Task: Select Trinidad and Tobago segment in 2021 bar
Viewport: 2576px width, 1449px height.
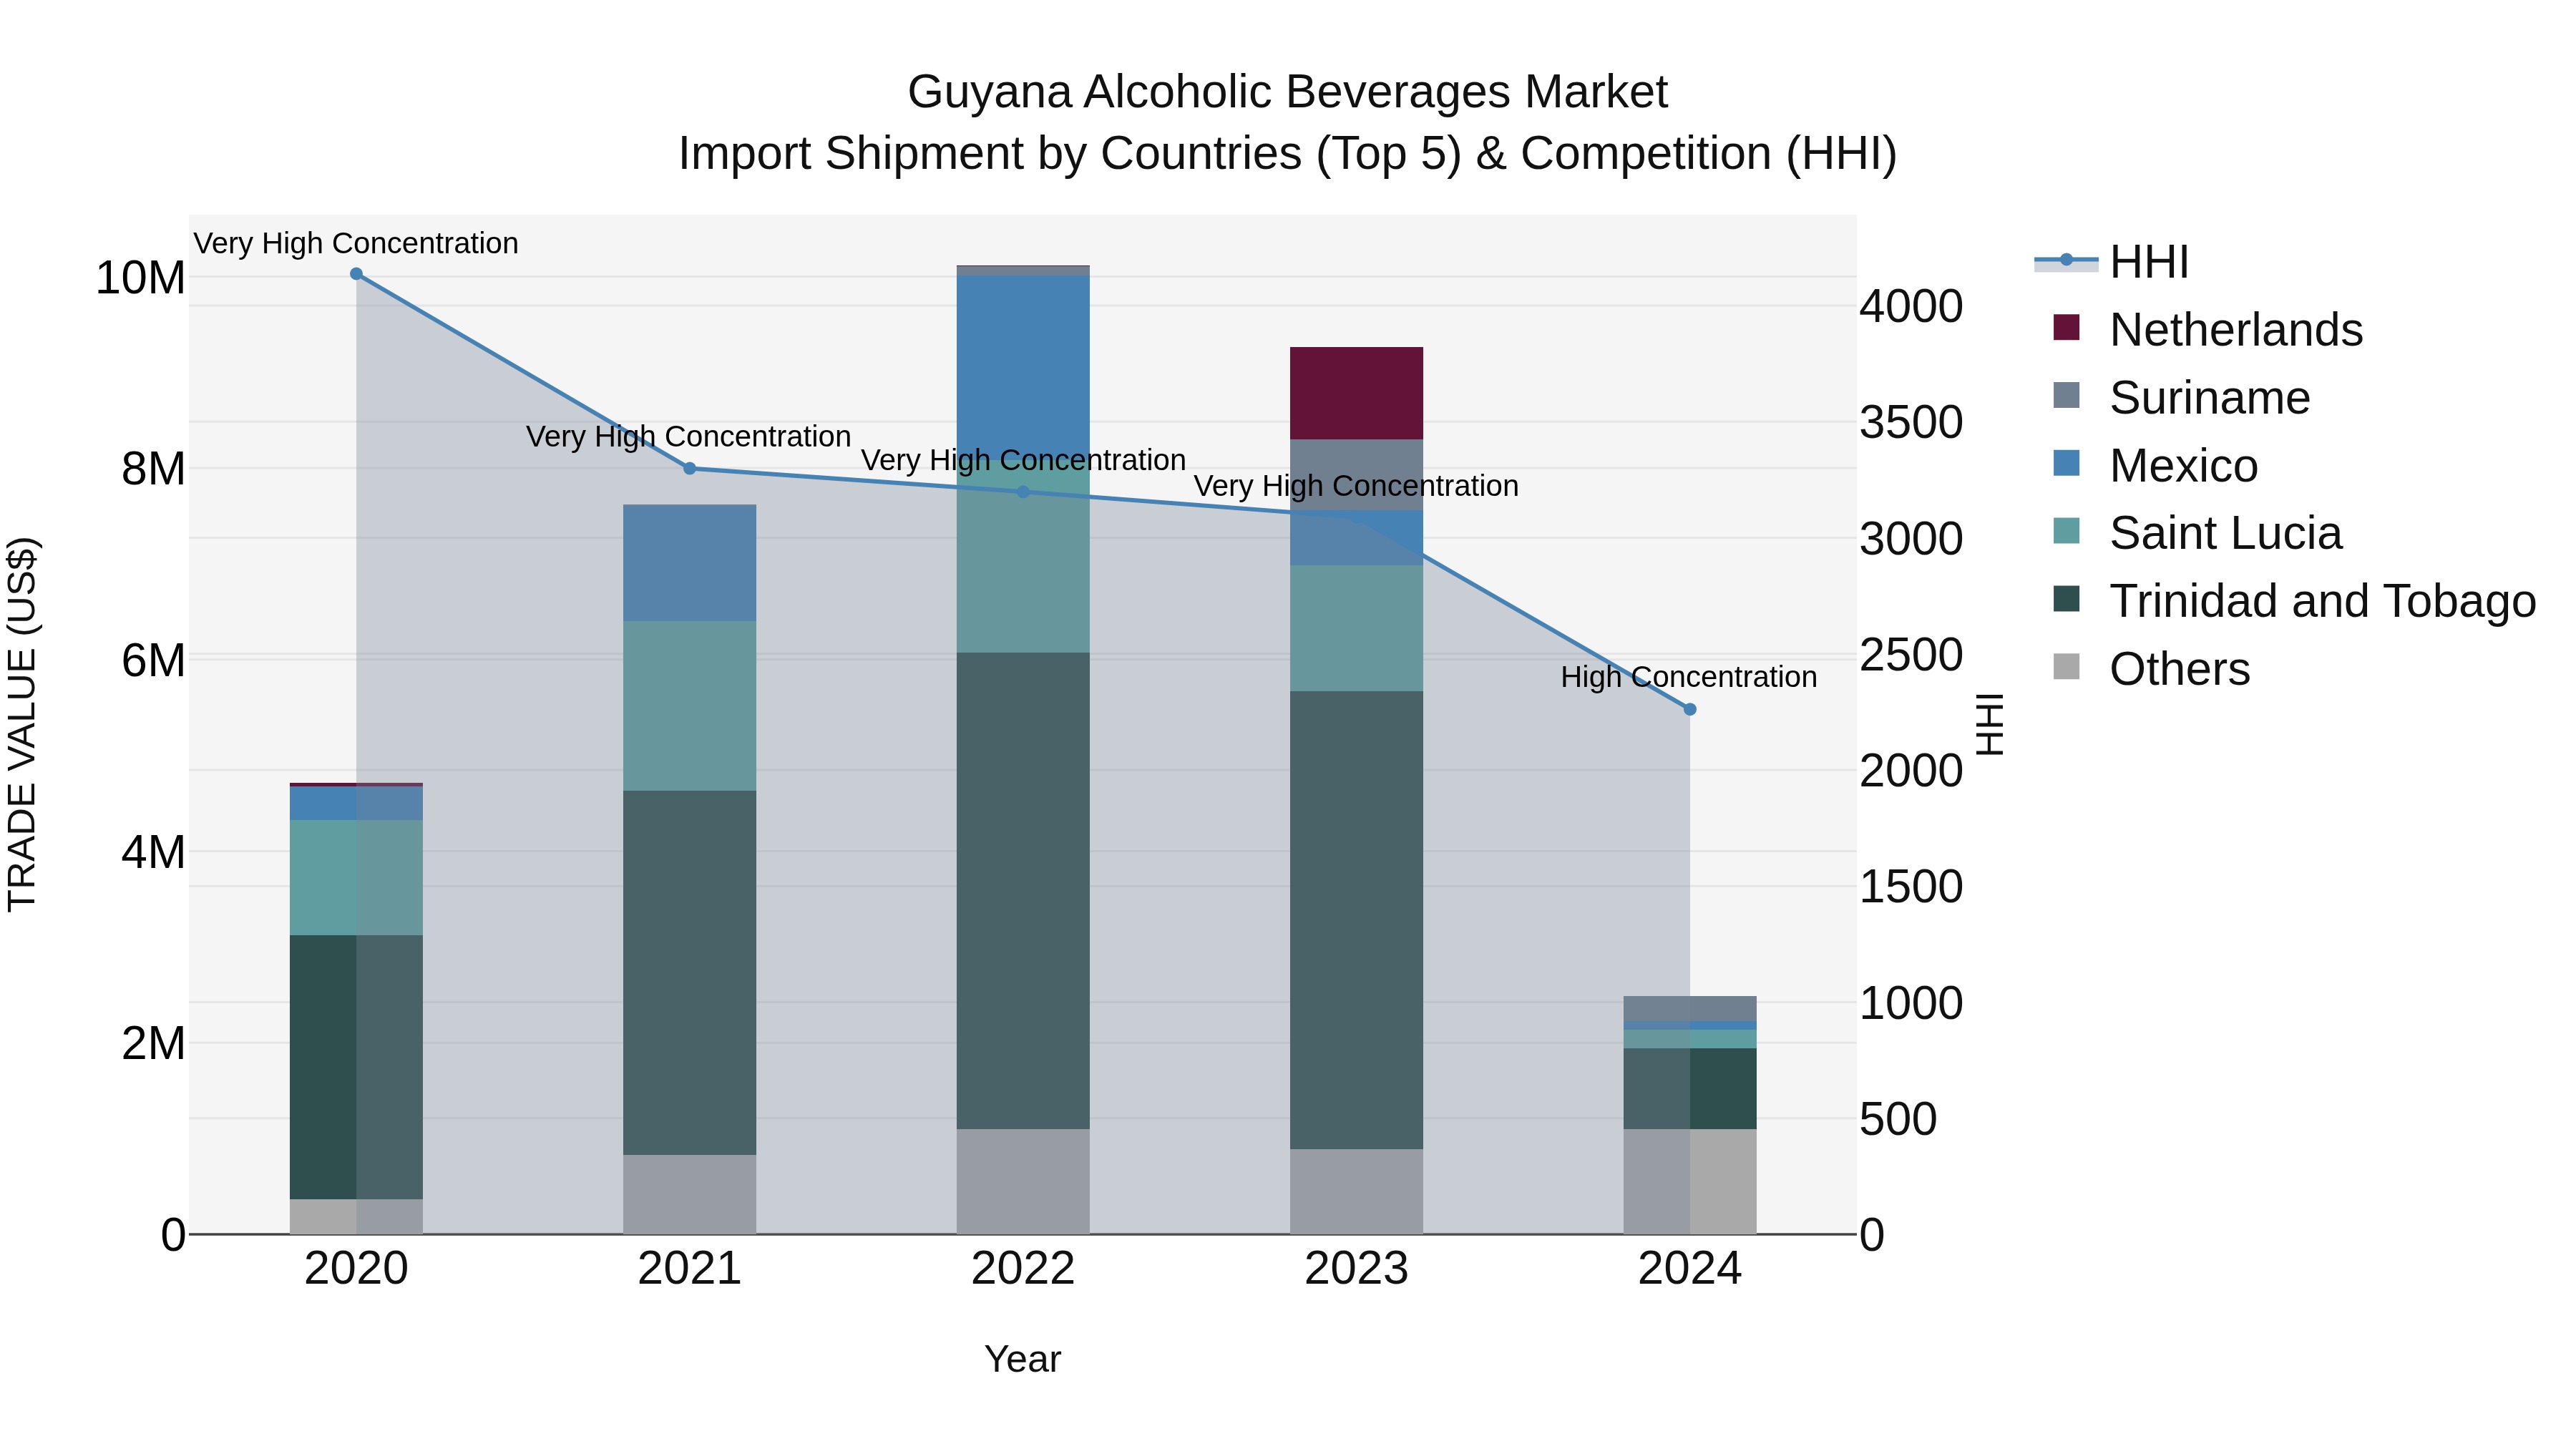Action: tap(689, 973)
